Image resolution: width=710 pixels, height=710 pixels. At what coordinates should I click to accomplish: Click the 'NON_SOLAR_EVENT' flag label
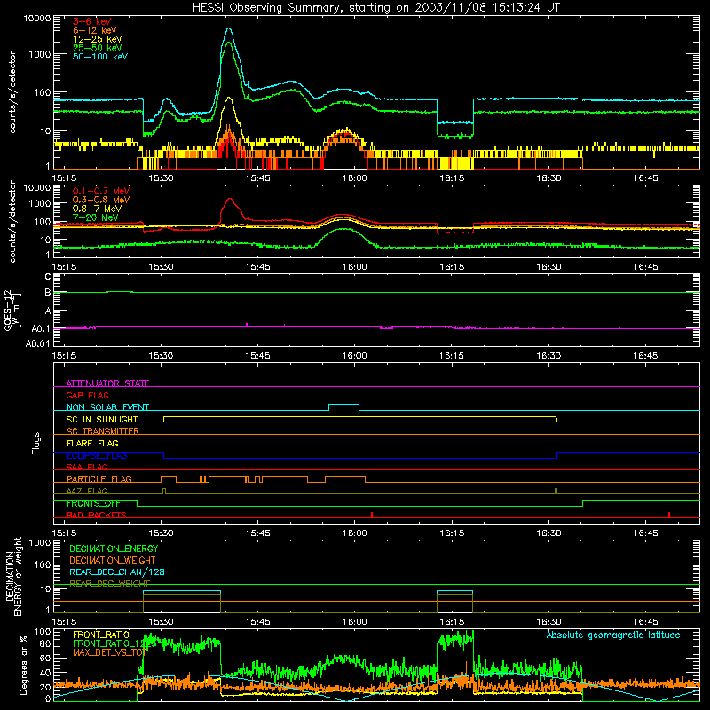[x=107, y=407]
